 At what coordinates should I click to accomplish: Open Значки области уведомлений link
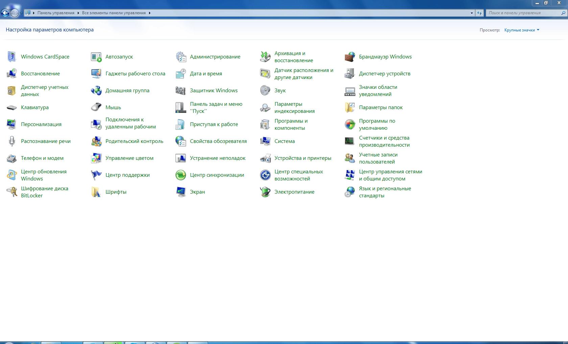[x=378, y=91]
